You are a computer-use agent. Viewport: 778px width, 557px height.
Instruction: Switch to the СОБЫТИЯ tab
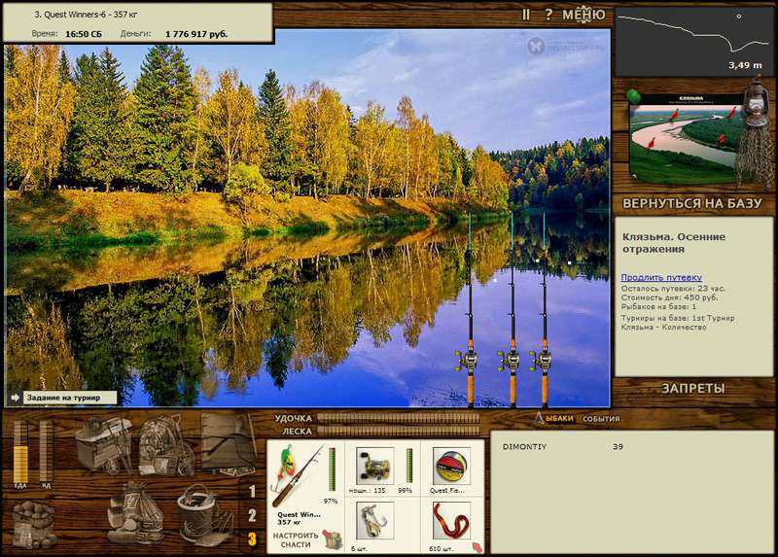pyautogui.click(x=601, y=419)
